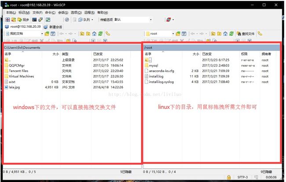The height and width of the screenshot is (182, 286).
Task: Refresh the remote panel with the green arrows
Action: click(231, 34)
